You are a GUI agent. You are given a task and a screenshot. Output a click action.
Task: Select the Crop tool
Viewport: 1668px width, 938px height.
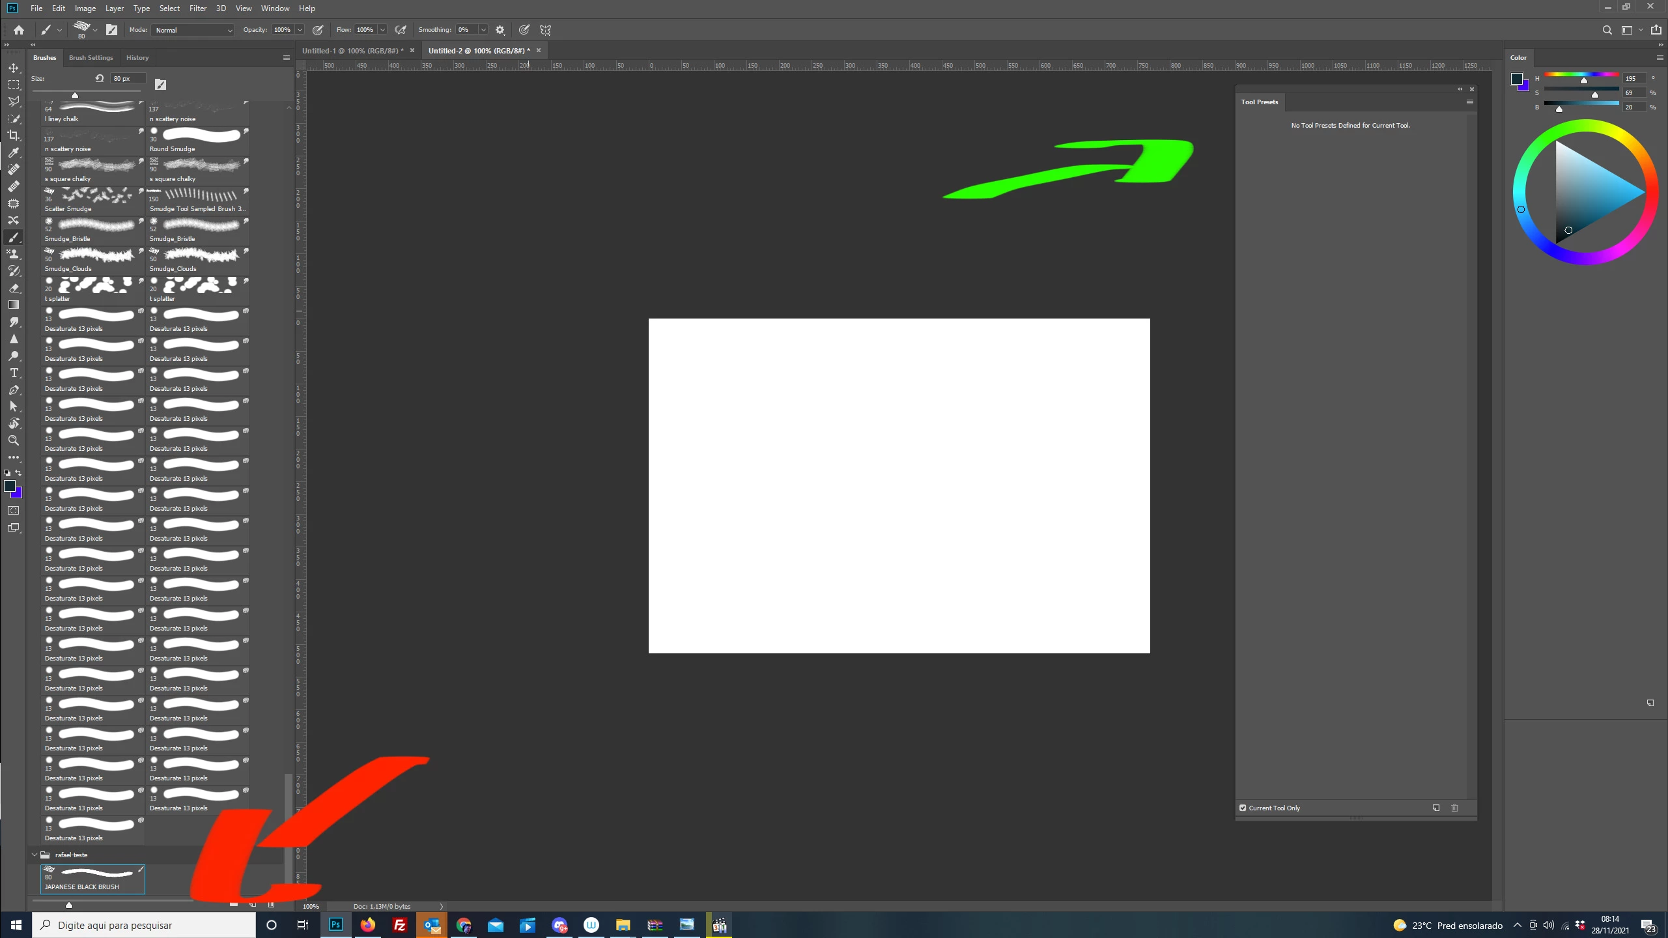14,135
